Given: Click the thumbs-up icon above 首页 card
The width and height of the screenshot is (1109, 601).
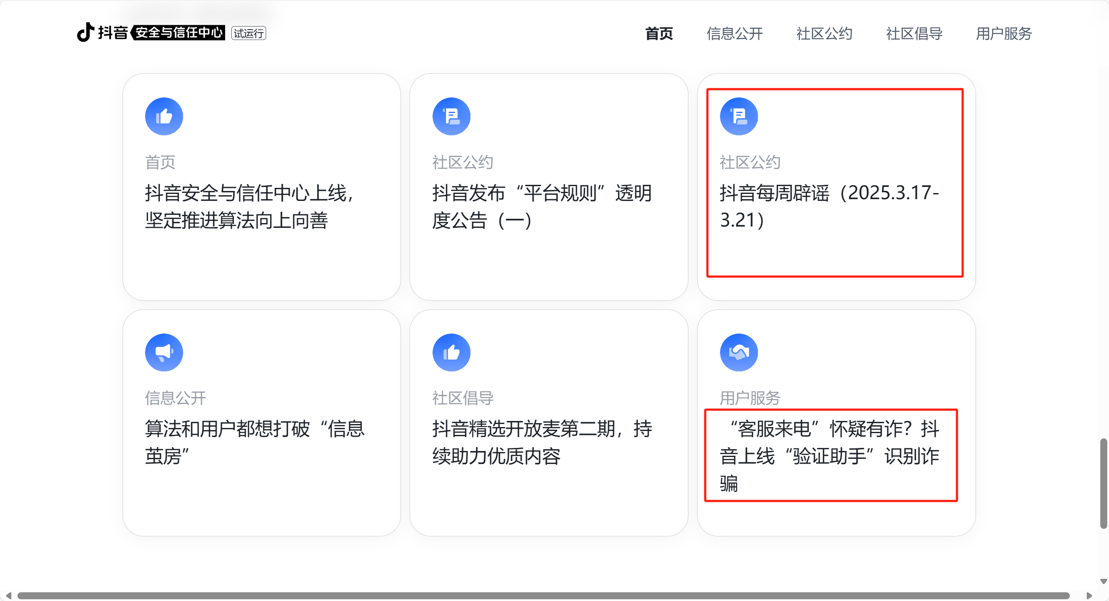Looking at the screenshot, I should point(164,116).
